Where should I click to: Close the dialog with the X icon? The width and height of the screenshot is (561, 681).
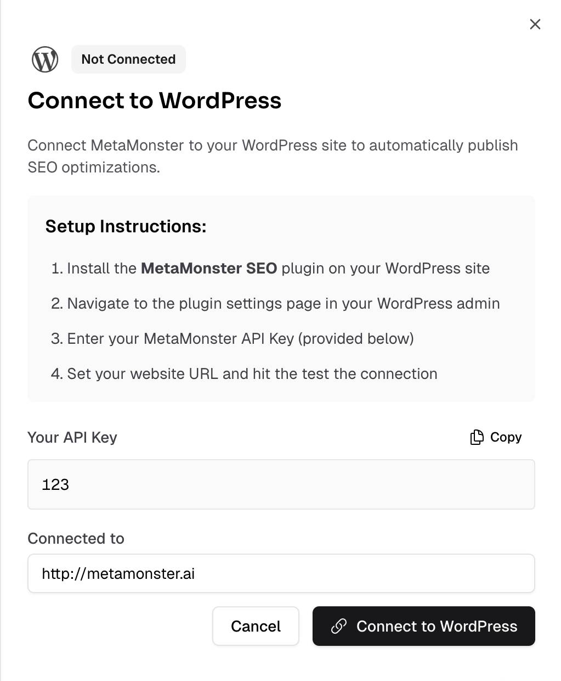coord(535,24)
